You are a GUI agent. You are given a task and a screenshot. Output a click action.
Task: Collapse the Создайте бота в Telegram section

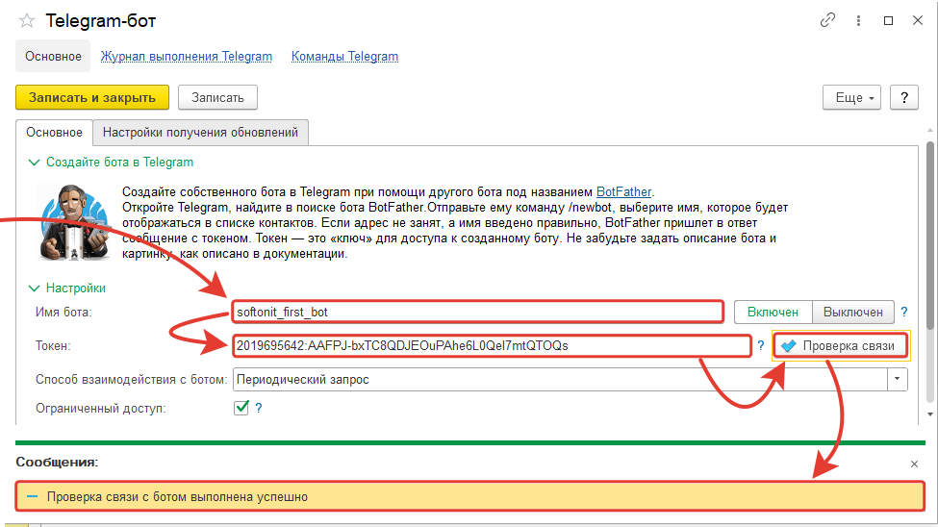[x=35, y=163]
